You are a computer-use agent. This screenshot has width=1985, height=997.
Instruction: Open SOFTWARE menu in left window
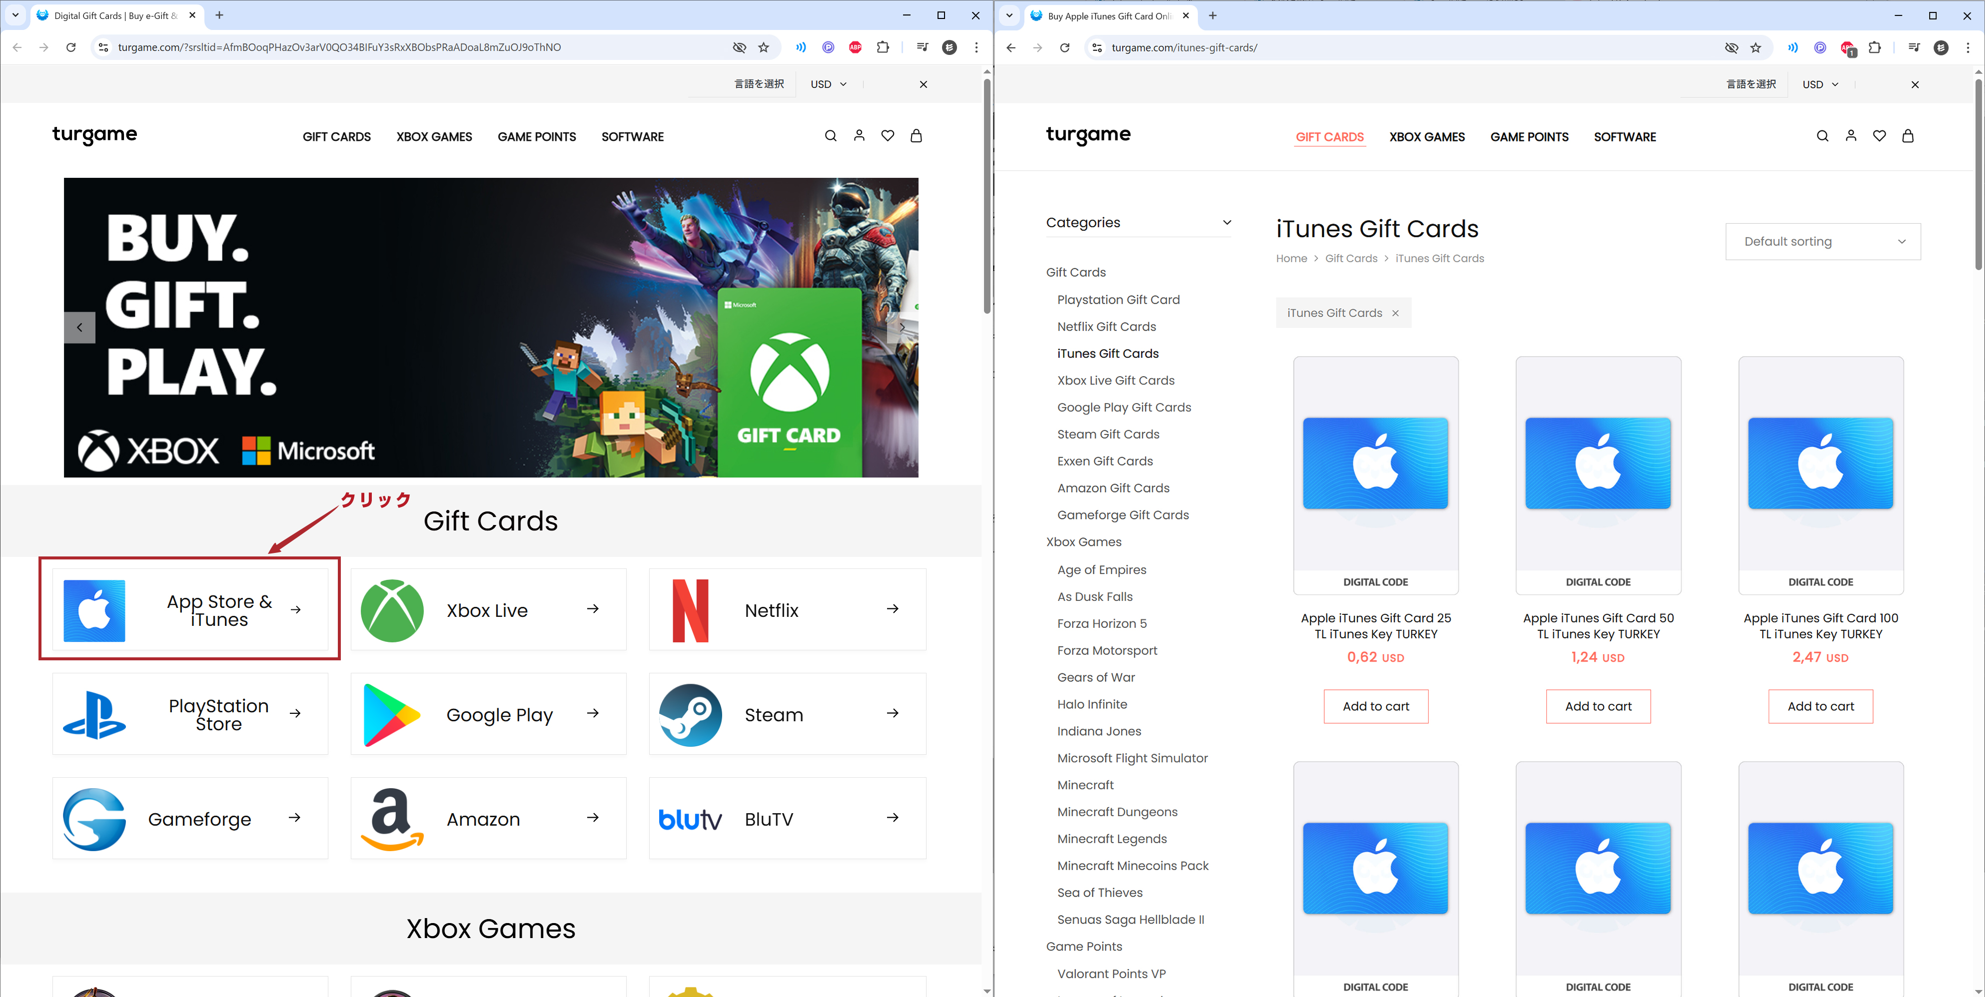pos(633,136)
